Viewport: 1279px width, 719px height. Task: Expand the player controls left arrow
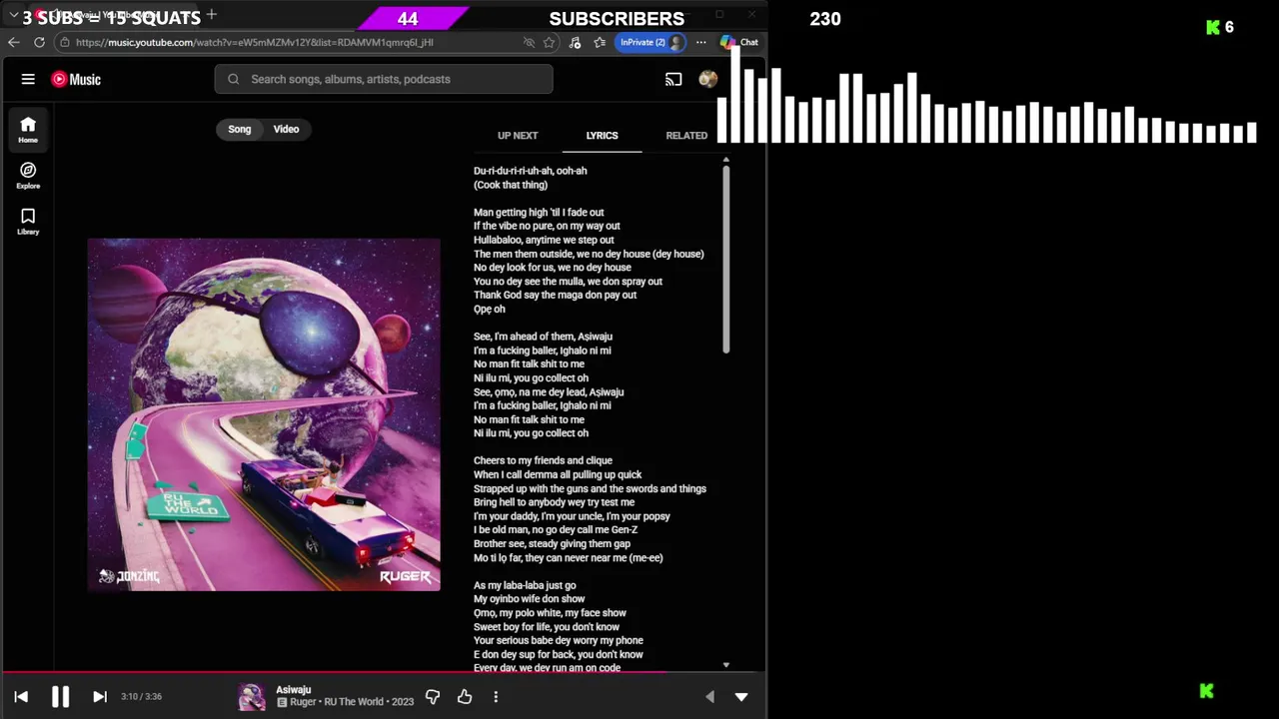709,697
